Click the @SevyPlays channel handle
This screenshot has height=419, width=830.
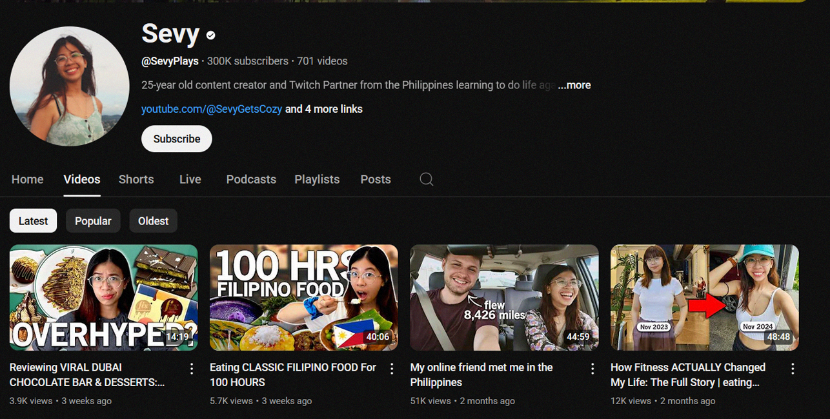pos(170,61)
